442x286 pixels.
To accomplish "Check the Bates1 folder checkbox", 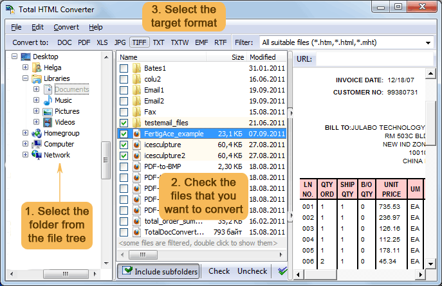I will (x=124, y=68).
